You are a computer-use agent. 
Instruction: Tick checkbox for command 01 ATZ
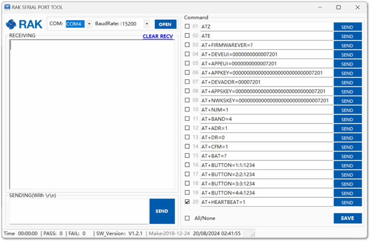[187, 26]
